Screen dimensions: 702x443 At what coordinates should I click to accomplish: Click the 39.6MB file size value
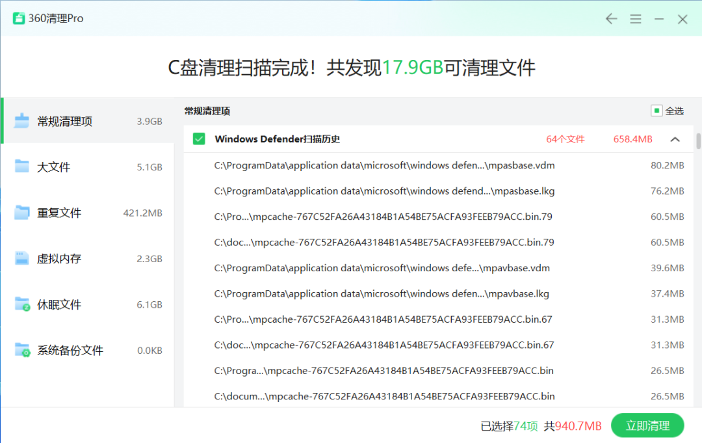click(667, 268)
